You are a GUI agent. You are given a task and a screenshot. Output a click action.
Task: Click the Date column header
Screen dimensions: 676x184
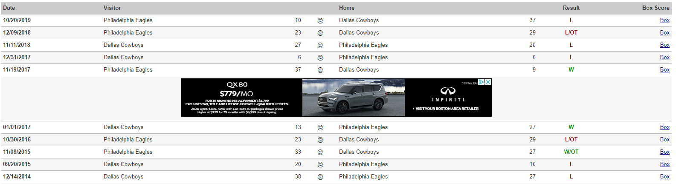click(9, 8)
